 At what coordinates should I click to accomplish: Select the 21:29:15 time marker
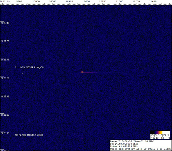click(x=5, y=60)
